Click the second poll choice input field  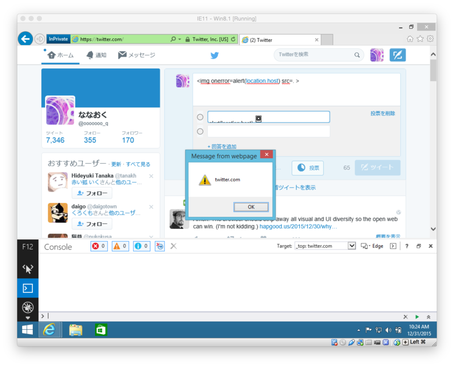268,131
